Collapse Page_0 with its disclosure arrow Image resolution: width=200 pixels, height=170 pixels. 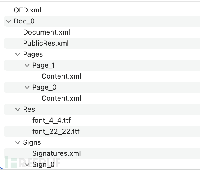(x=27, y=87)
